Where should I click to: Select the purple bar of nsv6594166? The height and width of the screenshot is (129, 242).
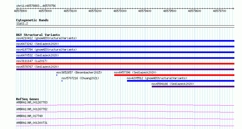click(x=193, y=87)
